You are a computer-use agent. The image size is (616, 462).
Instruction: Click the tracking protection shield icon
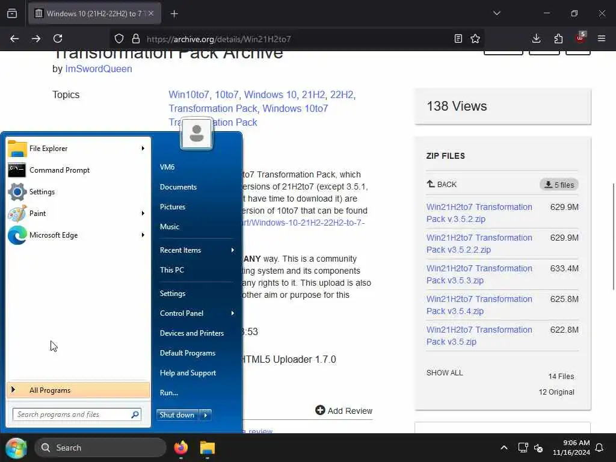(x=119, y=38)
